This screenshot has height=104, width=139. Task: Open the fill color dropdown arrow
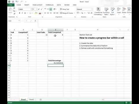(38, 13)
